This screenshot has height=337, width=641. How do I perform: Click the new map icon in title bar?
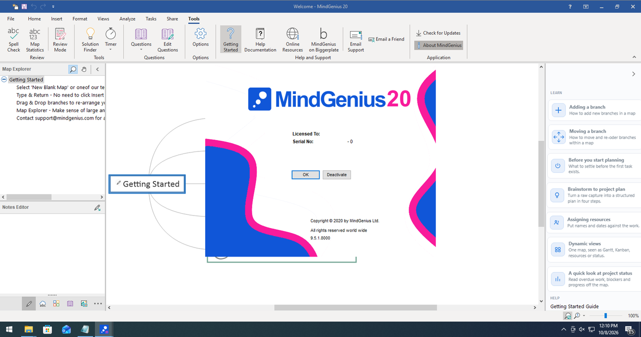15,6
